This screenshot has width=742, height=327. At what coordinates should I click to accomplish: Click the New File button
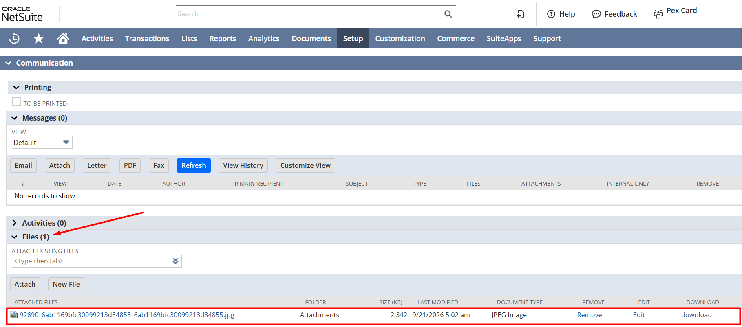tap(66, 284)
